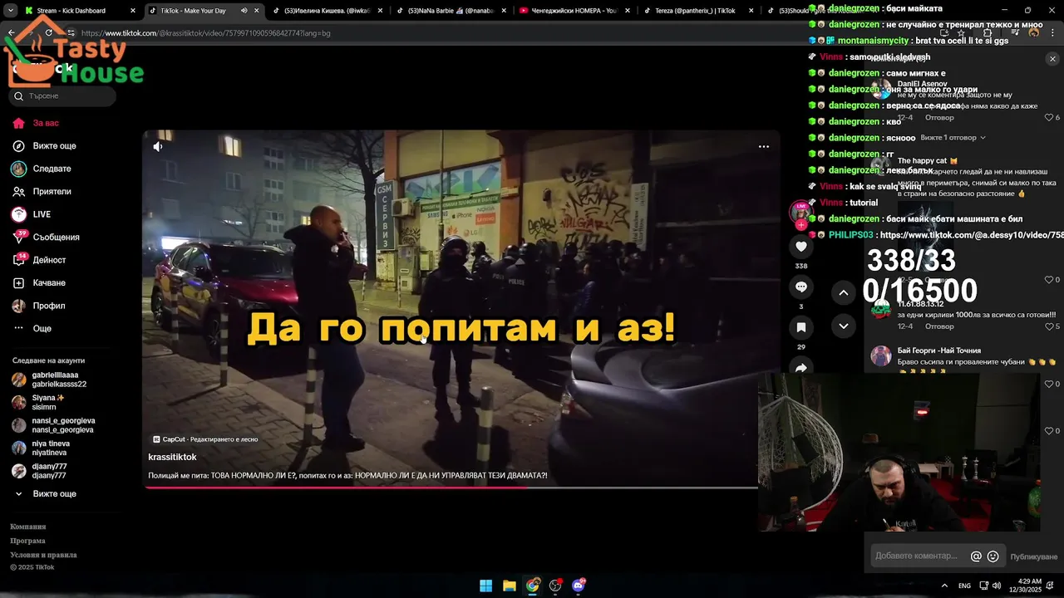Like DaniEl Asenov's comment with 6 likes
This screenshot has width=1064, height=598.
point(1048,118)
